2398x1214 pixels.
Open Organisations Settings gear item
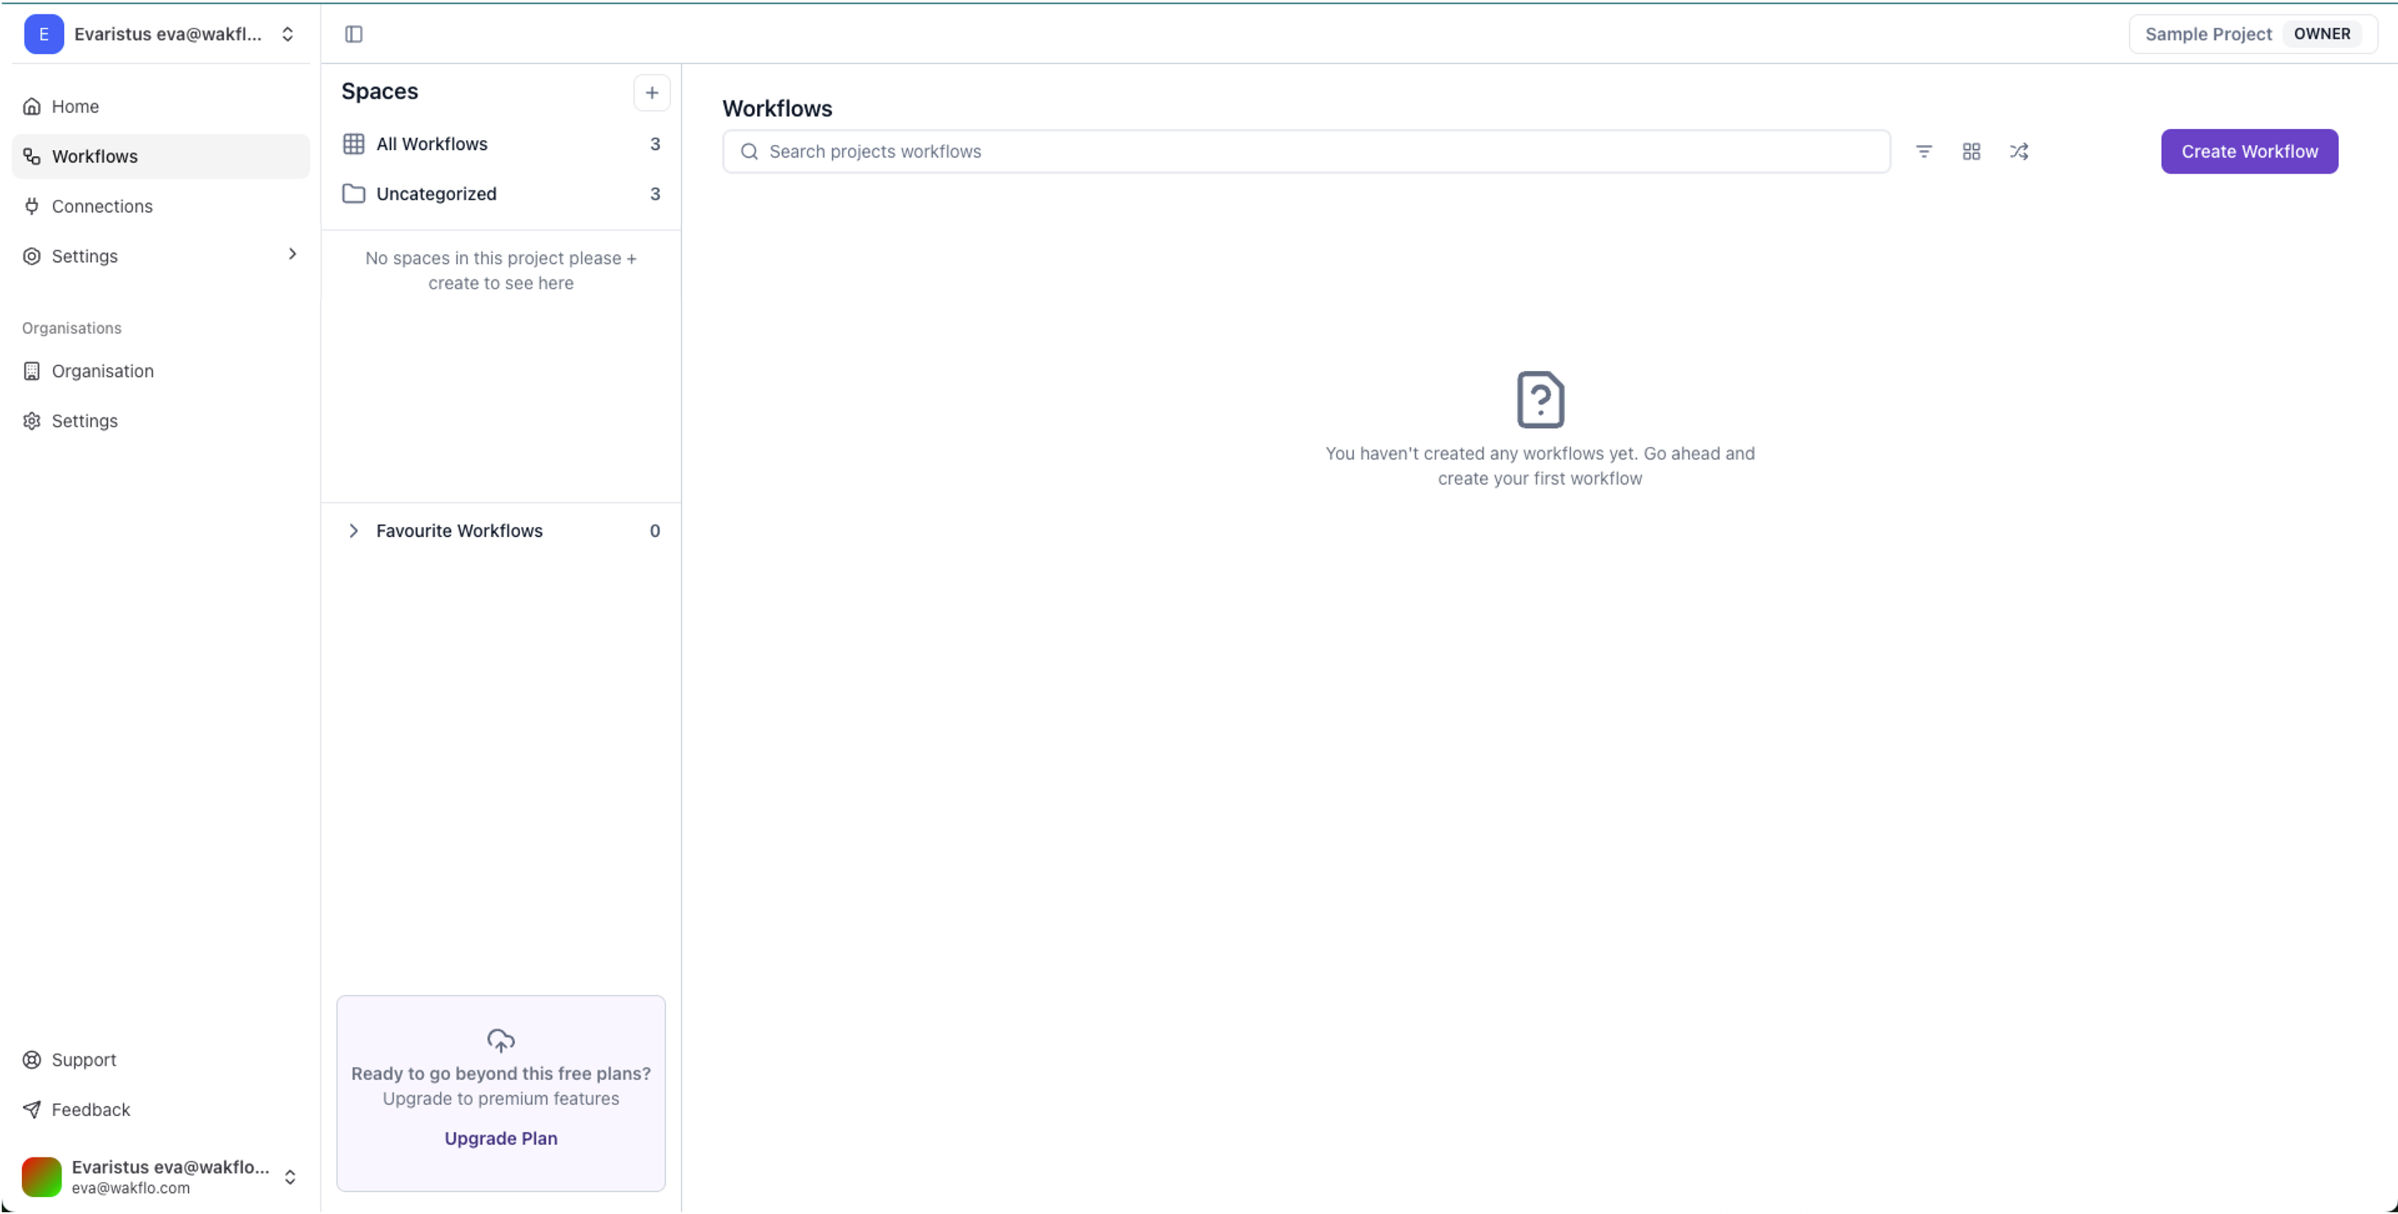pyautogui.click(x=84, y=422)
